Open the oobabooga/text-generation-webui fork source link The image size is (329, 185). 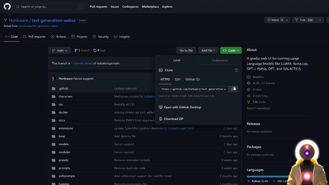pyautogui.click(x=38, y=26)
